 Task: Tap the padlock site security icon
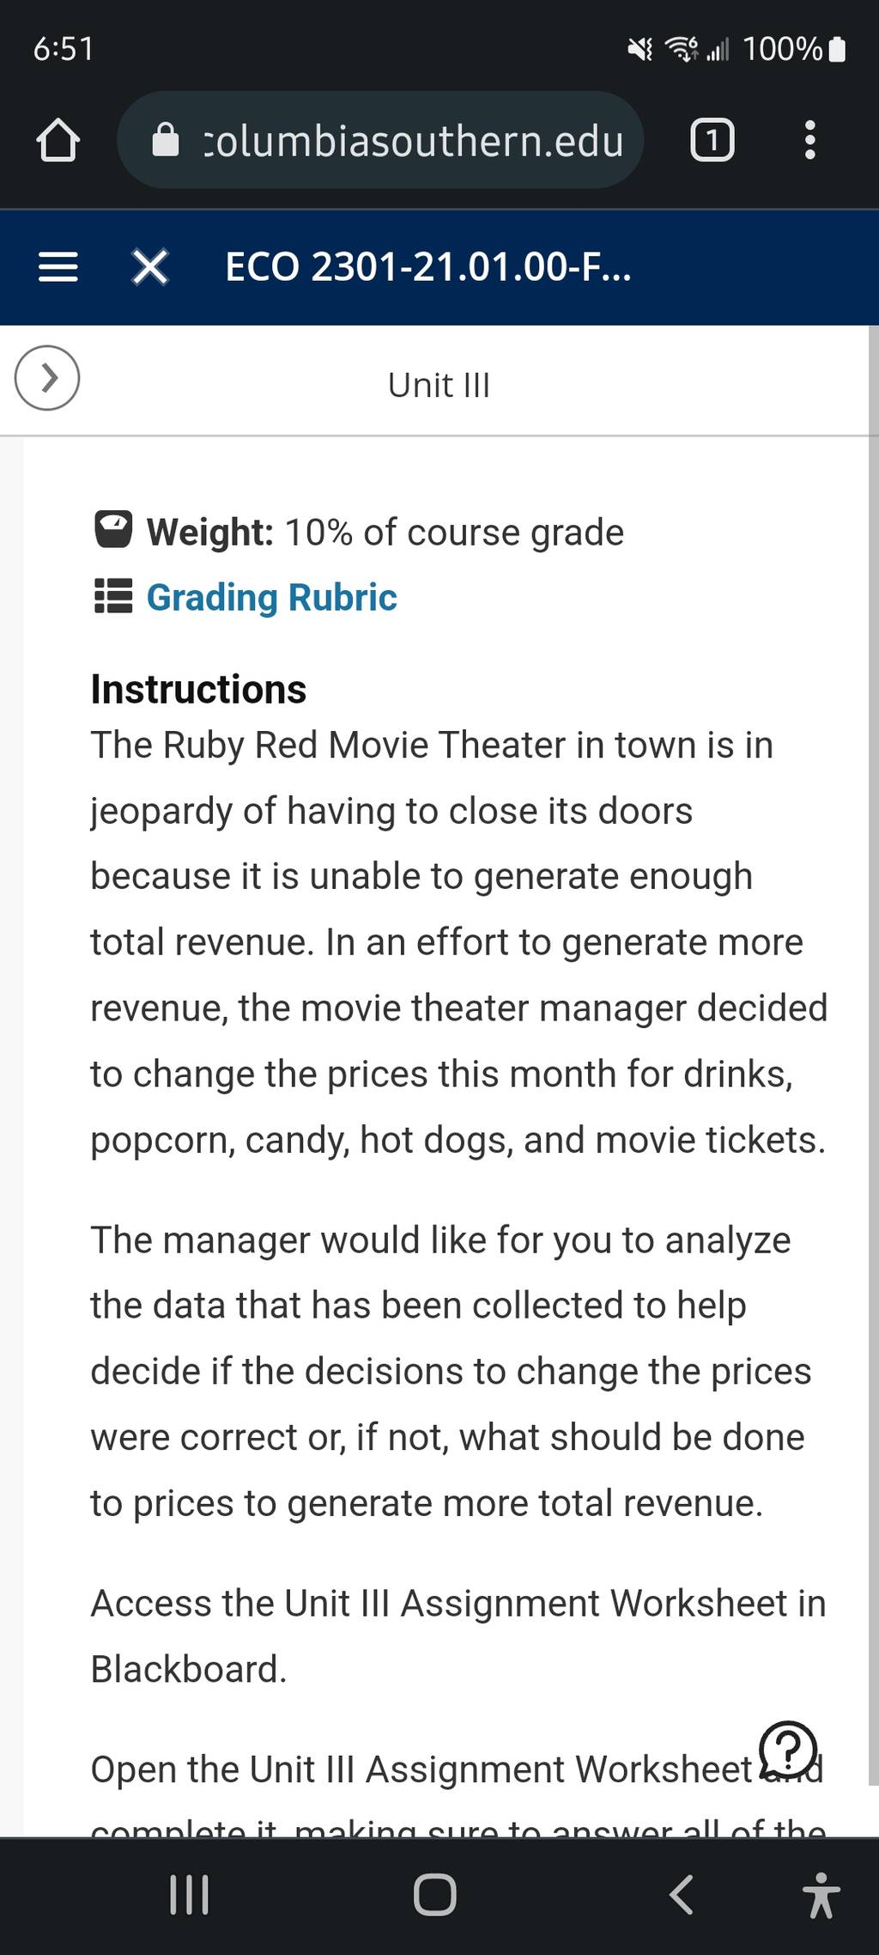tap(166, 140)
